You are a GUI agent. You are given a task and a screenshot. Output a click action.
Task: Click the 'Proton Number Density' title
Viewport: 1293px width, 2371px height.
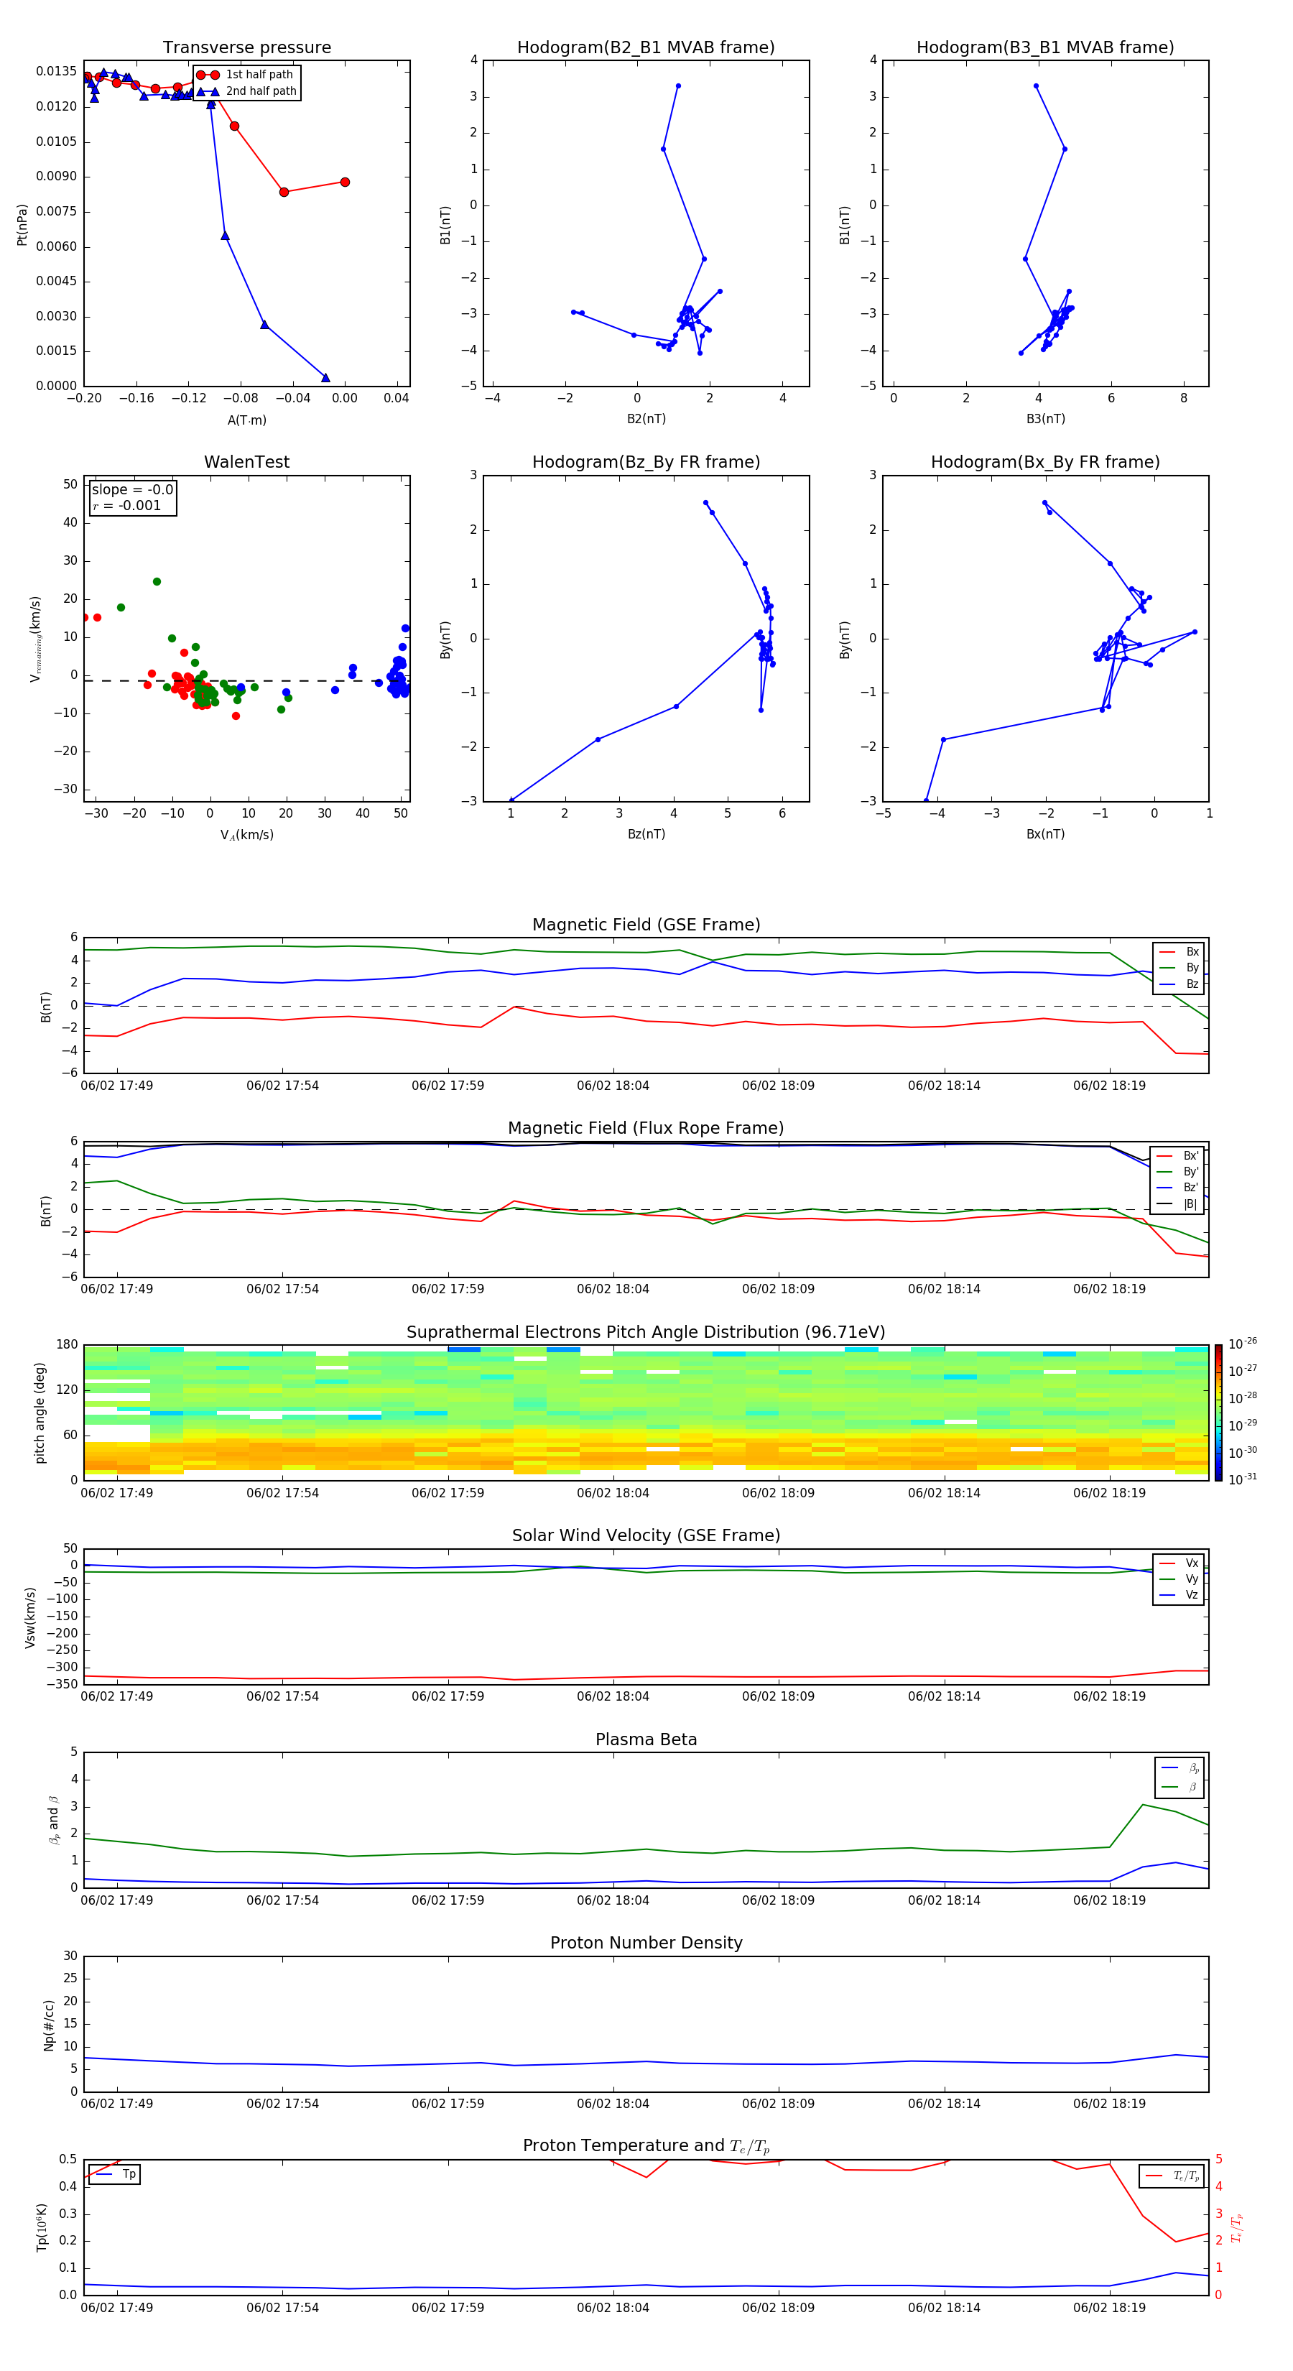pos(646,1943)
